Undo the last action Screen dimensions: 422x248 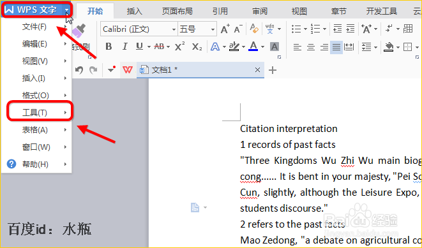coord(79,70)
